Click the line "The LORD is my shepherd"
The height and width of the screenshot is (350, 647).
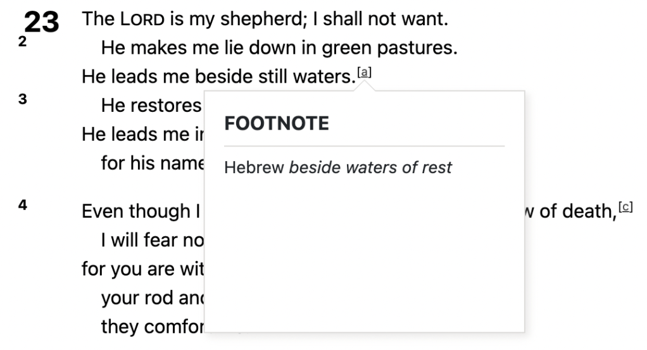click(x=265, y=20)
